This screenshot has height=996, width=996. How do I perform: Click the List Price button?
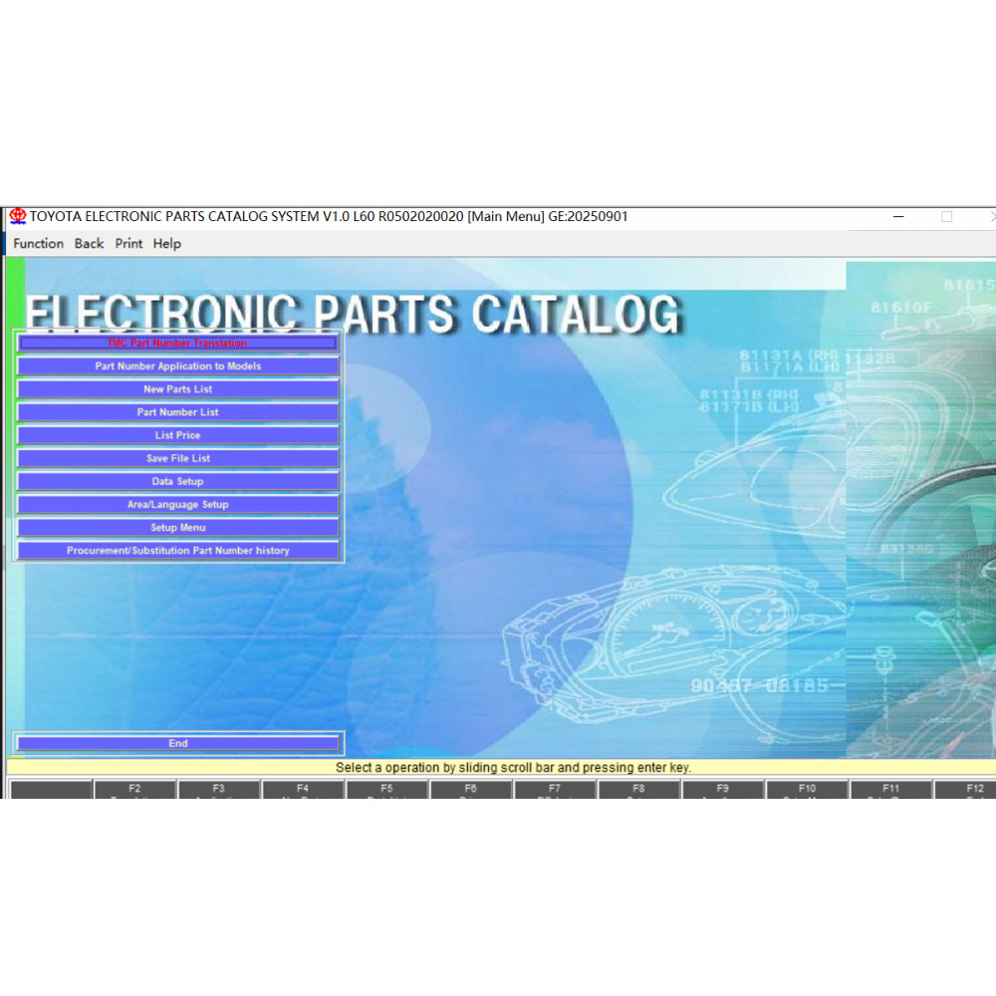coord(178,435)
